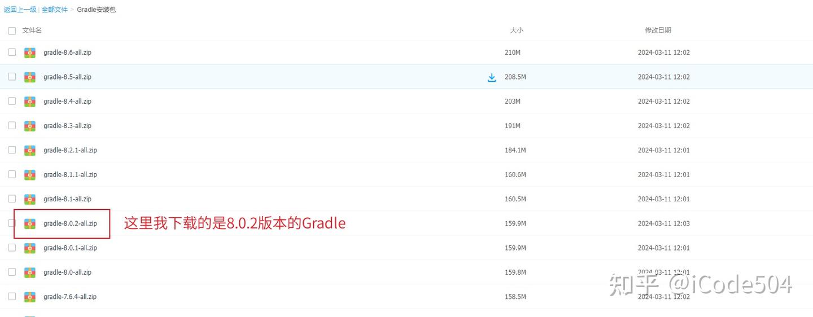813x317 pixels.
Task: Sort by the 文件名 column header
Action: 32,30
